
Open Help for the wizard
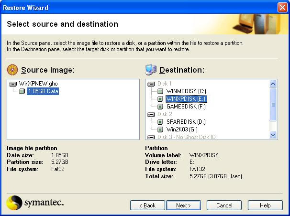click(265, 205)
